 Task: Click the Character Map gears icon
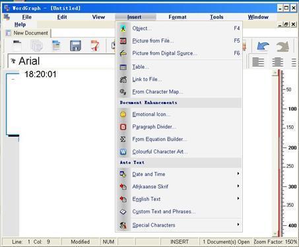tap(123, 92)
